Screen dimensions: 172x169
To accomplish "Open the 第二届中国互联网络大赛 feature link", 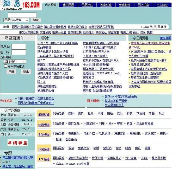I will point(18,158).
